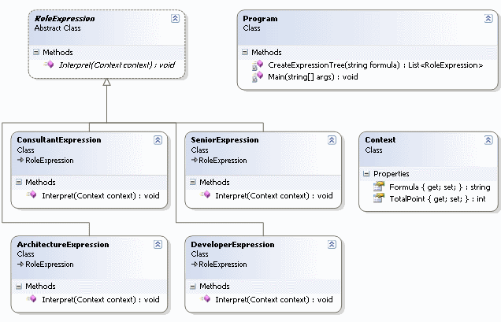The width and height of the screenshot is (501, 322).
Task: Select Interpret method in ConsultantExpression
Action: [x=100, y=194]
